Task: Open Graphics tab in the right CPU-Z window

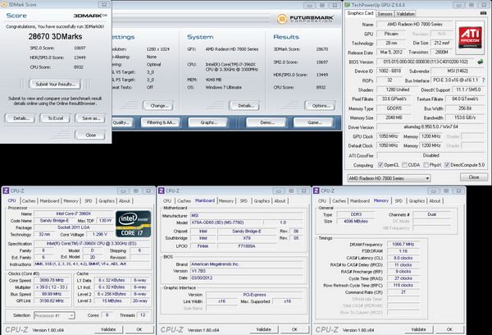Action: pyautogui.click(x=417, y=201)
